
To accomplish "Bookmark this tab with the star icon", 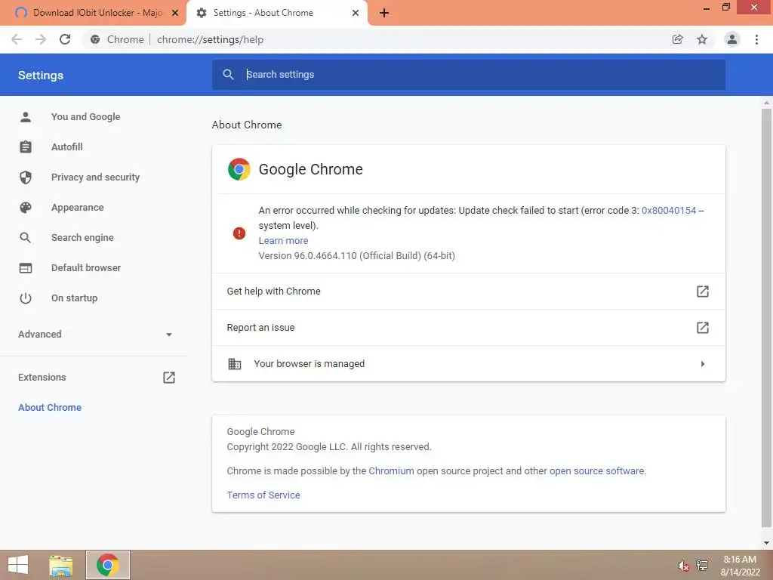I will 702,39.
